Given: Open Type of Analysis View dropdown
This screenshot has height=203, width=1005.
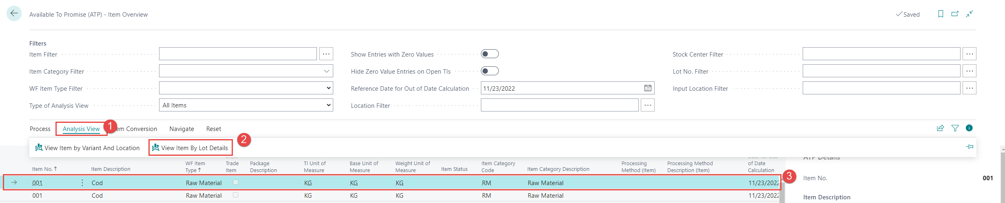Looking at the screenshot, I should tap(328, 105).
